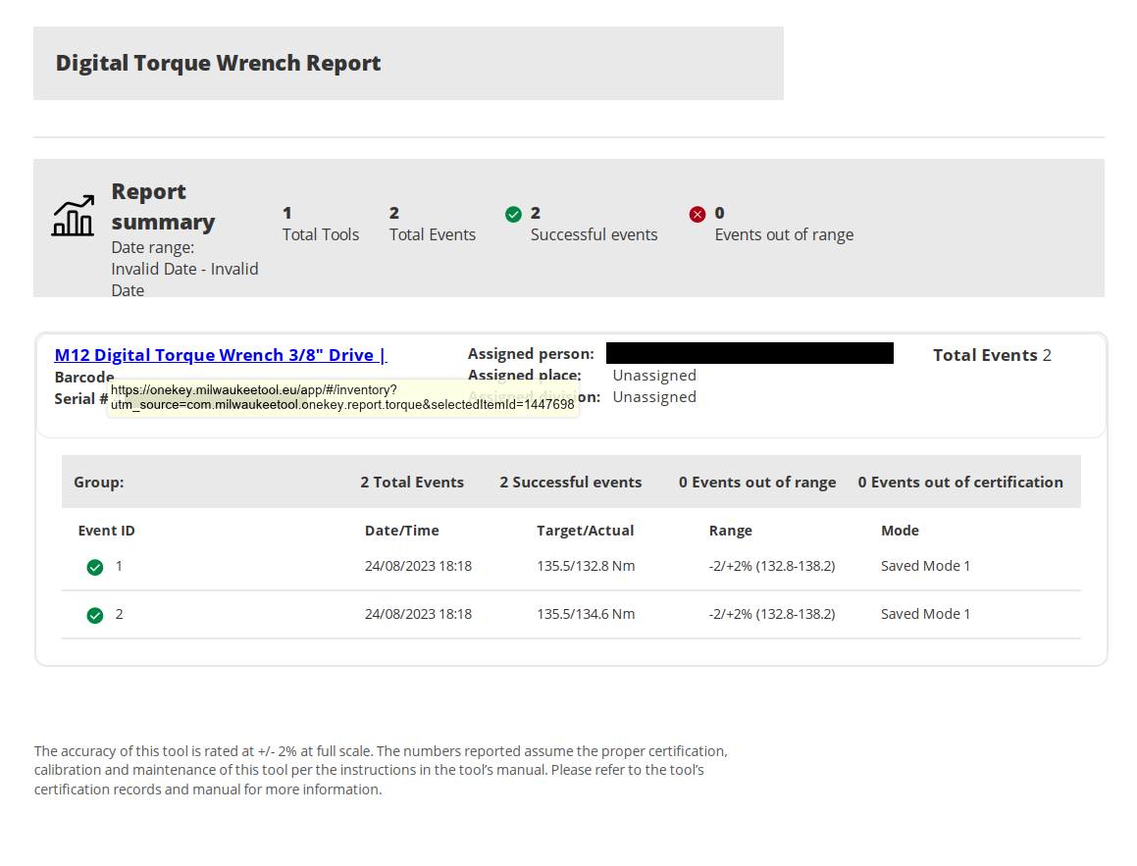1137x866 pixels.
Task: Click the Range column header
Action: pos(730,531)
